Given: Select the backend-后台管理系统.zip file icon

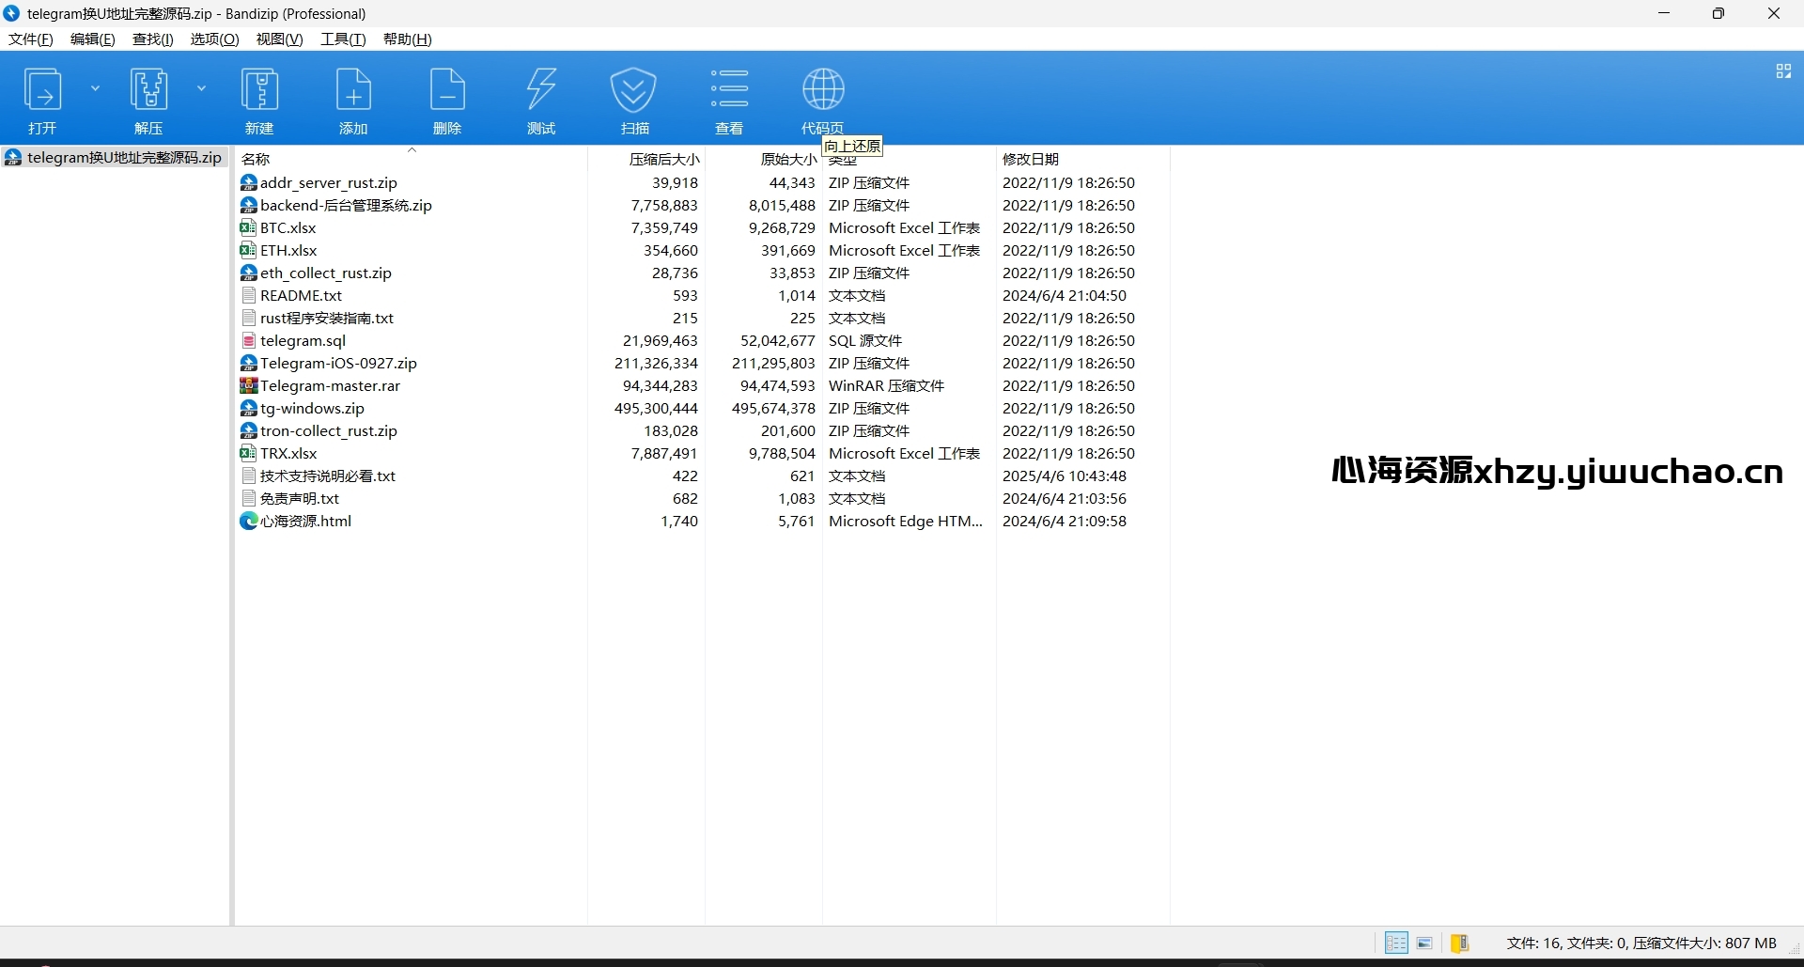Looking at the screenshot, I should [249, 205].
